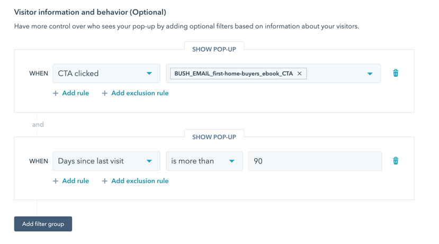
Task: Click the 'and' connector between filter groups
Action: (x=38, y=124)
